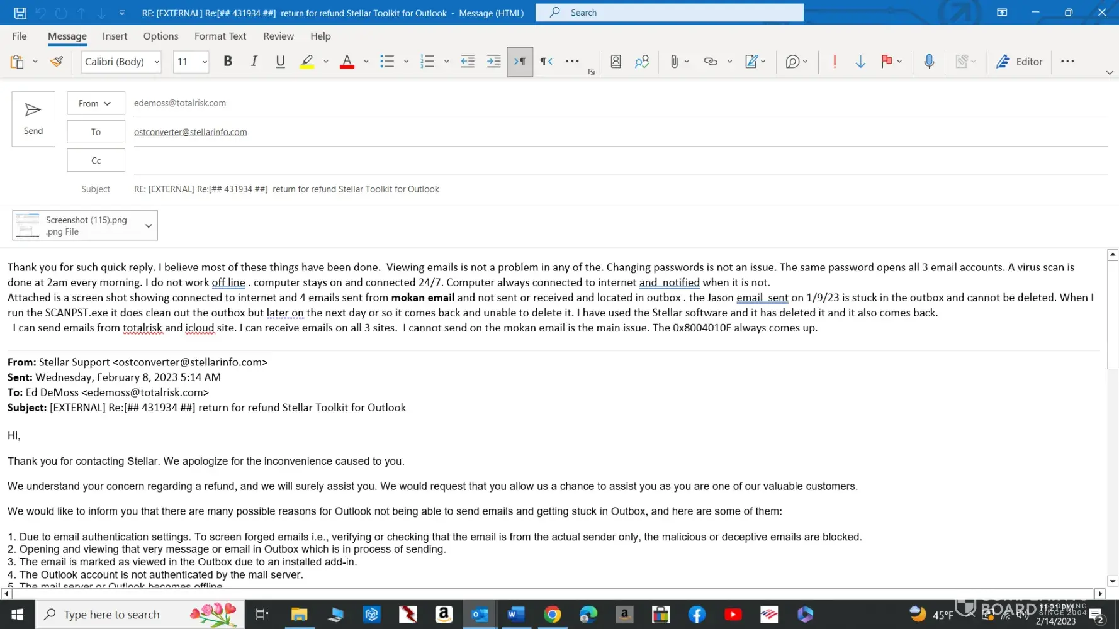
Task: Open Screenshot (115).png attachment dropdown arrow
Action: (x=149, y=226)
